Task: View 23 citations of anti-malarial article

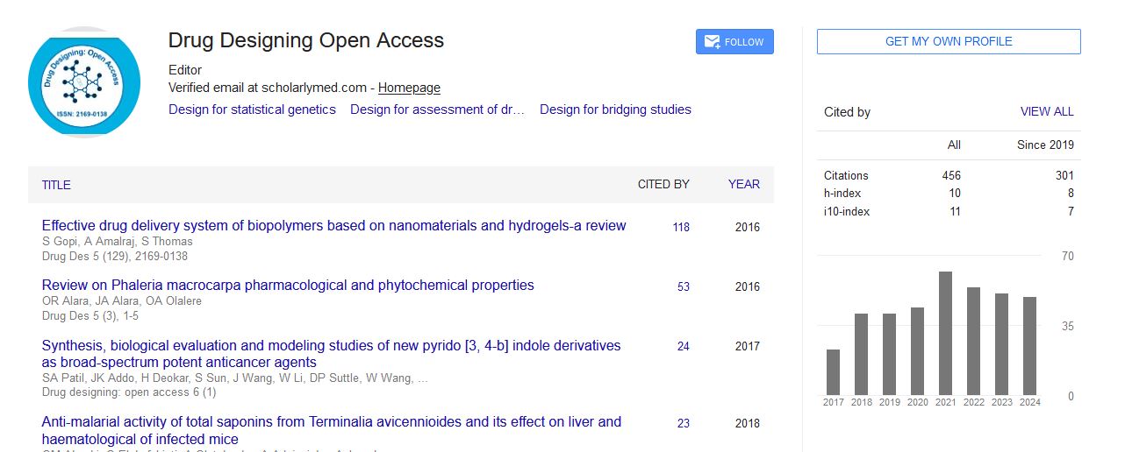Action: (683, 424)
